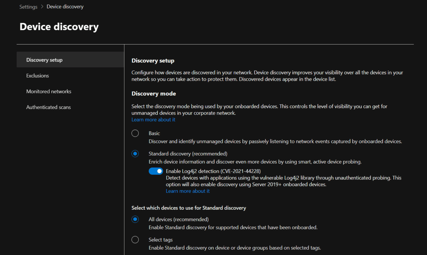Choose All devices (recommended) option
427x255 pixels.
click(135, 219)
